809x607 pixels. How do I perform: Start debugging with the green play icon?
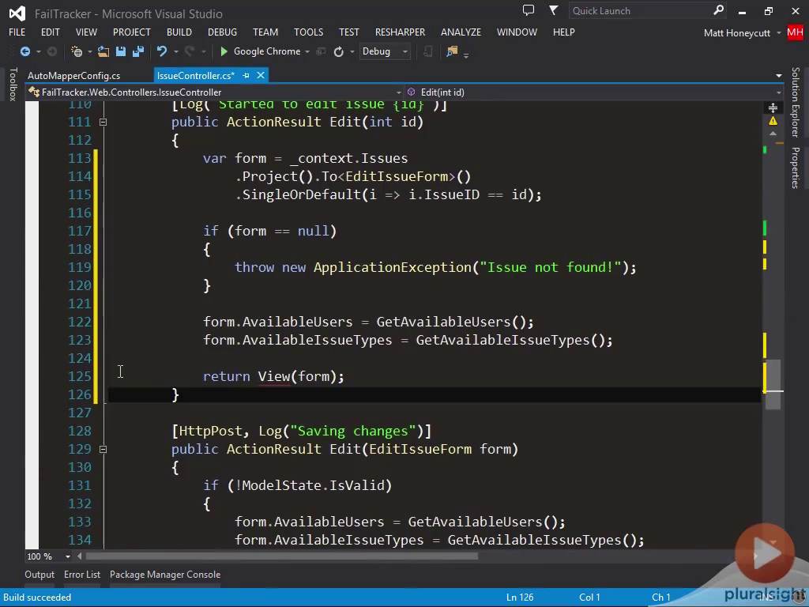224,51
